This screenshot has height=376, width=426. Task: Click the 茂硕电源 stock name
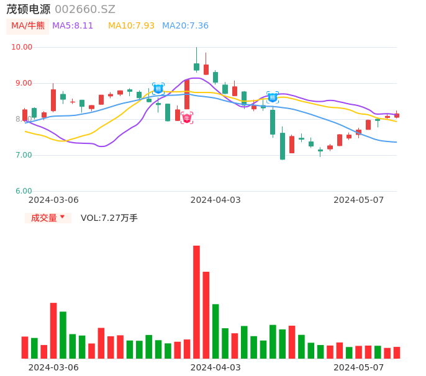click(x=29, y=9)
